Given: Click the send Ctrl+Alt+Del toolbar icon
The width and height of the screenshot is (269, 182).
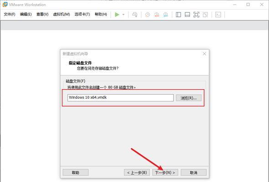Looking at the screenshot, I should click(x=134, y=15).
